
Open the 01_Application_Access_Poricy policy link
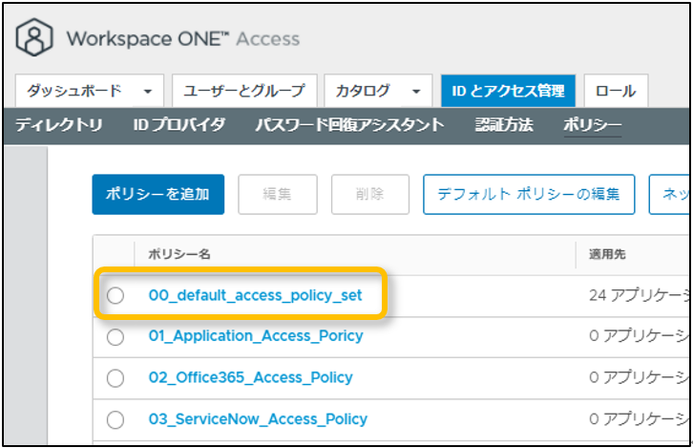256,336
